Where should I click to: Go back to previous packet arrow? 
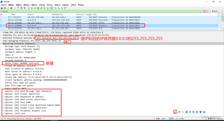(32, 8)
